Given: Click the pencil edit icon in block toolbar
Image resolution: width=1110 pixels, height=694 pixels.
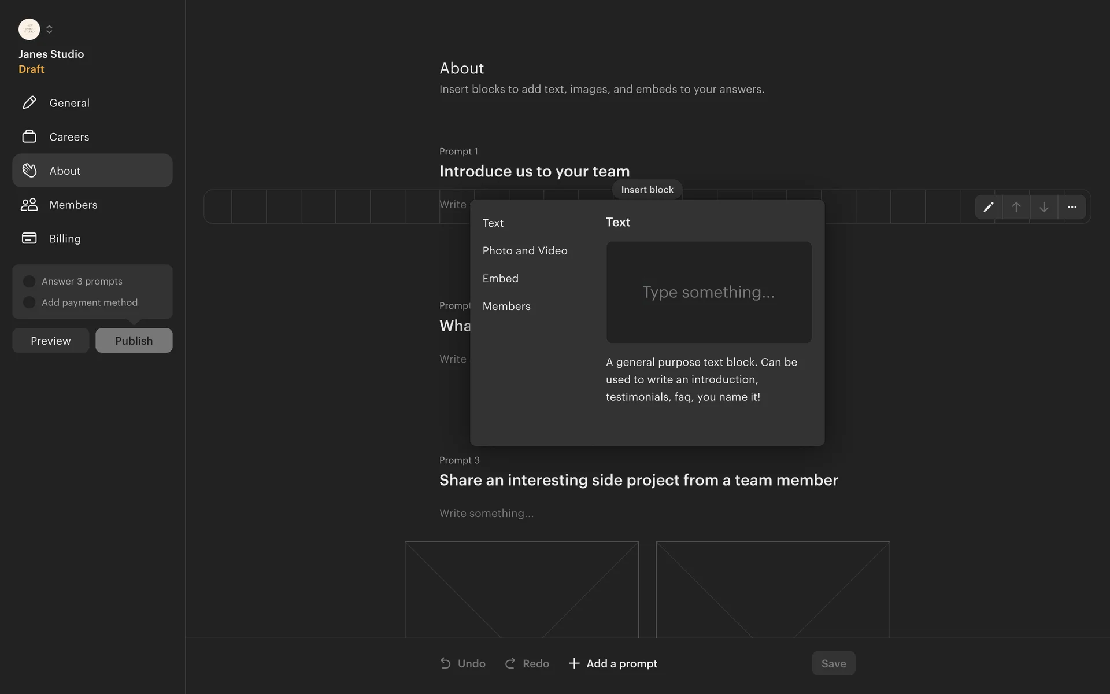Looking at the screenshot, I should pyautogui.click(x=988, y=207).
